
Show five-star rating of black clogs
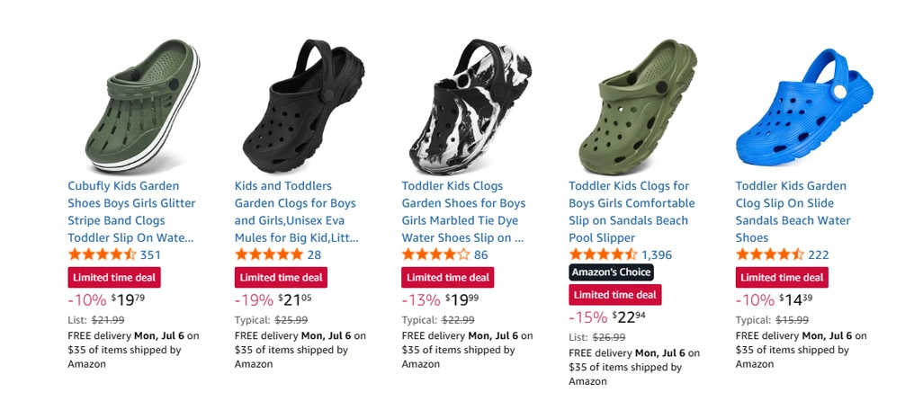click(269, 254)
